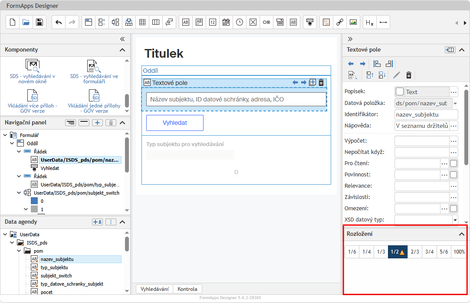Insert a checkbox component from the toolbar
Viewport: 470px width, 303px height.
coord(253,22)
